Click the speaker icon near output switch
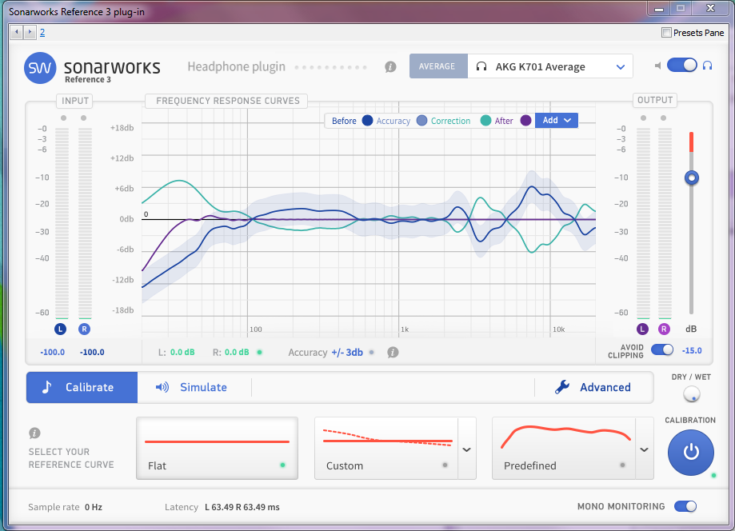Screen dimensions: 735x531 pyautogui.click(x=658, y=66)
